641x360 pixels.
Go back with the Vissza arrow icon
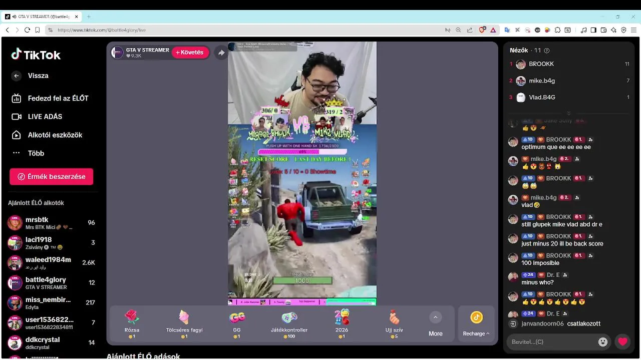coord(17,76)
